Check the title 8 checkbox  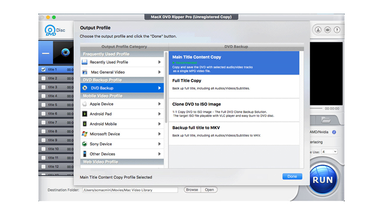[x=44, y=131]
